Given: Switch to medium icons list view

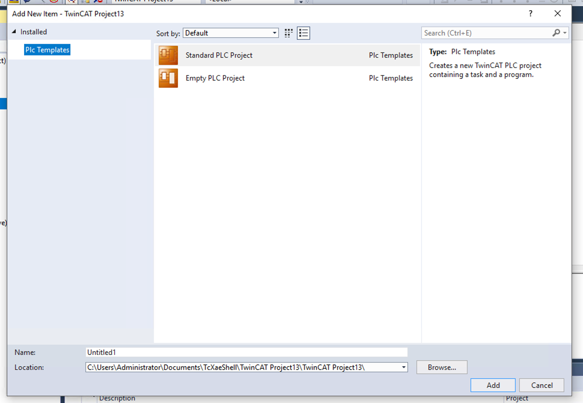Looking at the screenshot, I should 303,33.
